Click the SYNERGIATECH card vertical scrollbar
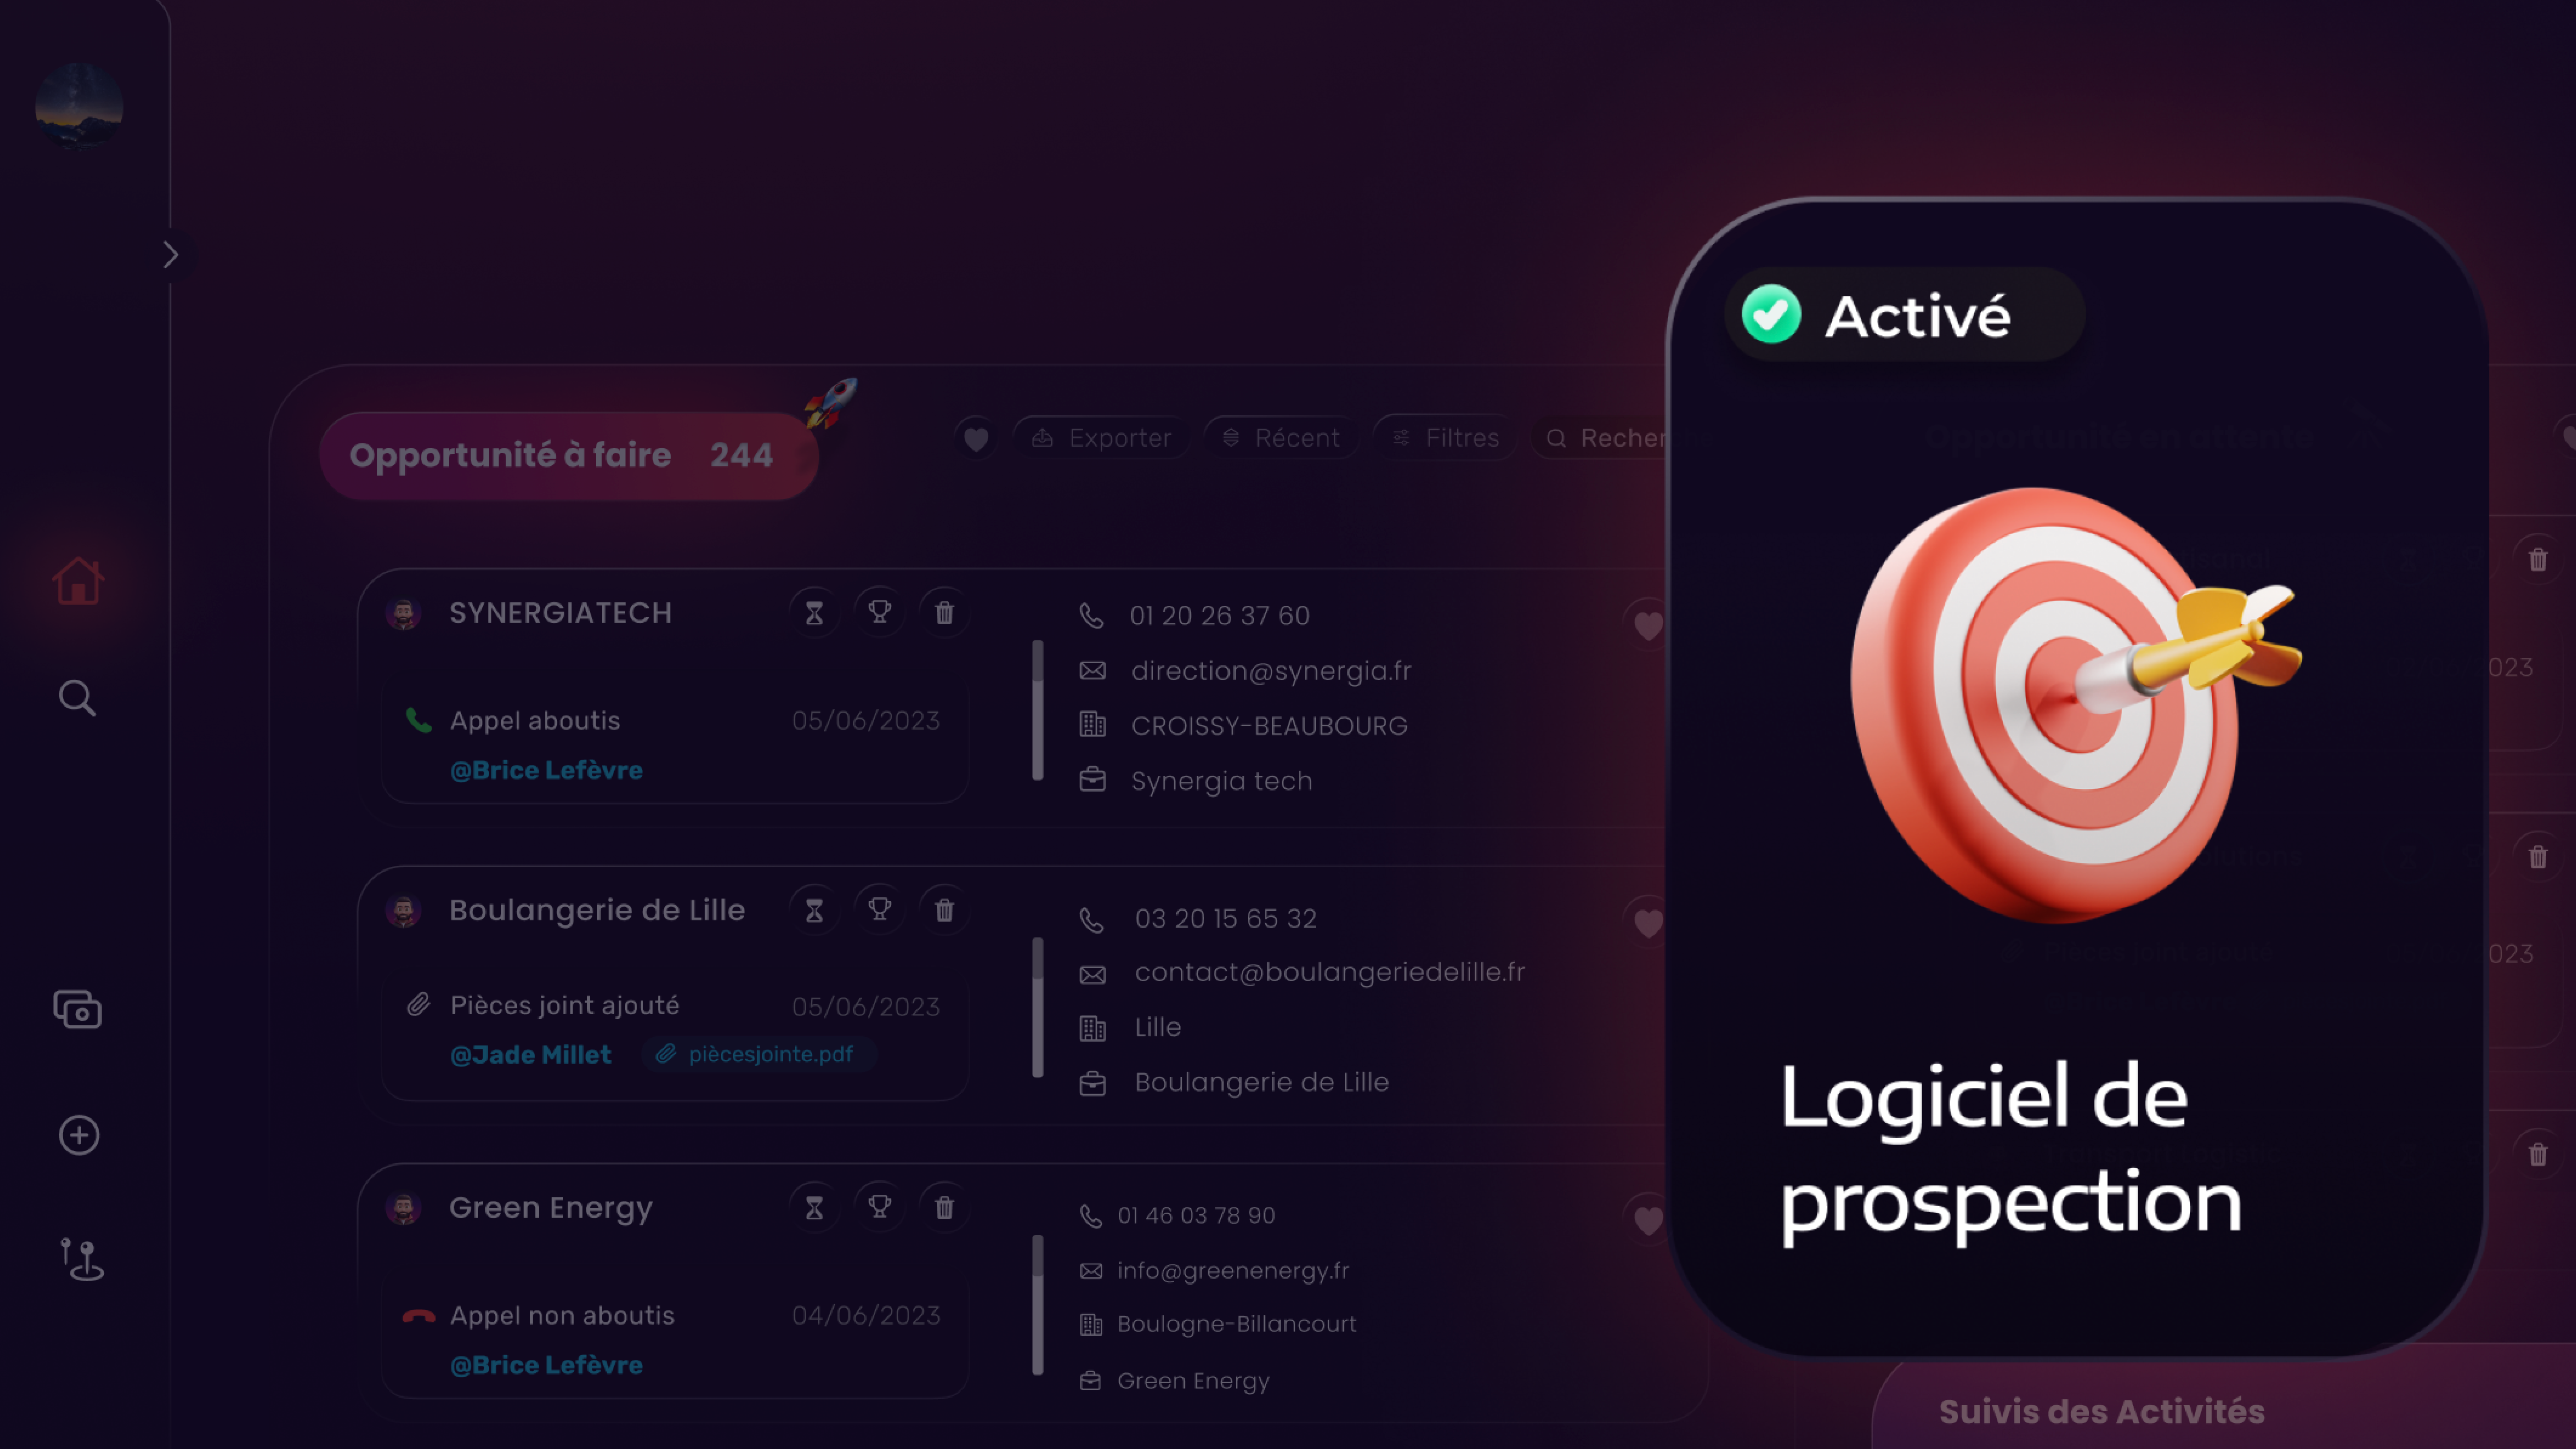Viewport: 2576px width, 1449px height. pos(1038,710)
